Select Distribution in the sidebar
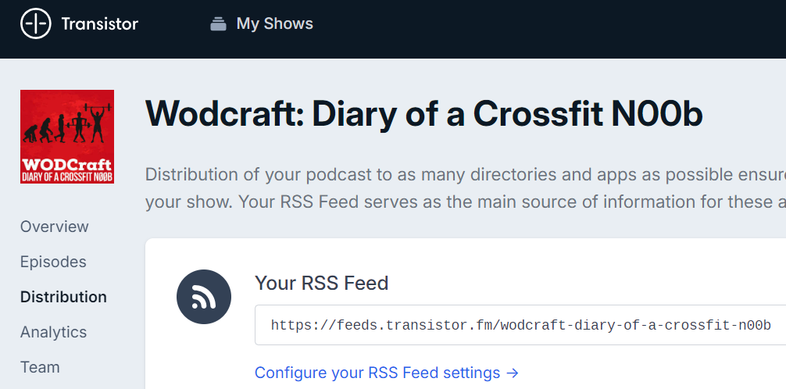The height and width of the screenshot is (389, 786). pyautogui.click(x=63, y=297)
